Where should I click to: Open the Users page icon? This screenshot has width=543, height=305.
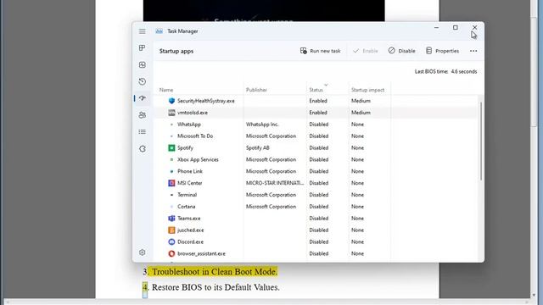pos(142,115)
